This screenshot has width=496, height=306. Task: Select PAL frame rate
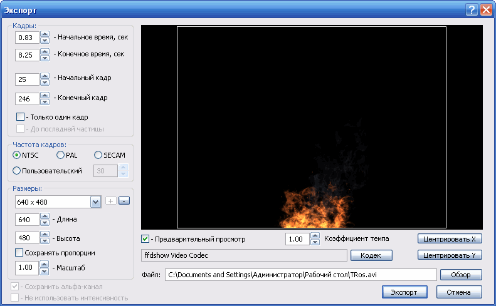point(60,155)
